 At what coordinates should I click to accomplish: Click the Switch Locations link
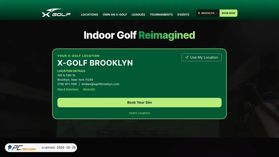point(139,113)
